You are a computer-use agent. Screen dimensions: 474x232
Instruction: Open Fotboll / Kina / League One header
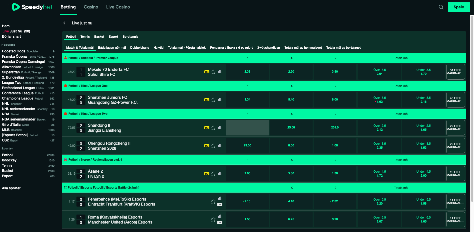click(88, 86)
